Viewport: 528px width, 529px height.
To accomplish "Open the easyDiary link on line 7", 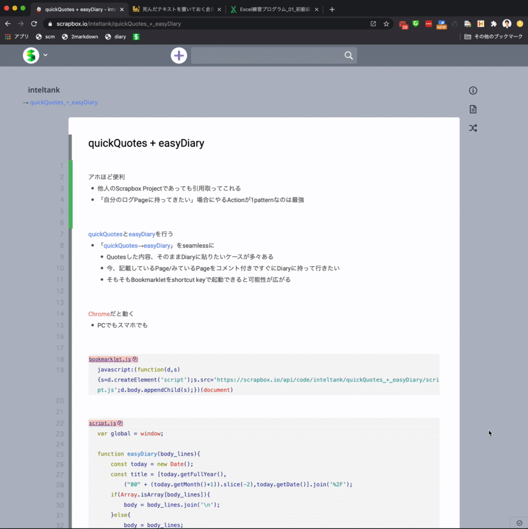I will coord(142,234).
